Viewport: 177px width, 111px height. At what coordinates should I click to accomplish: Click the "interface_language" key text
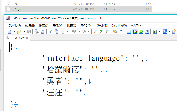(x=83, y=58)
